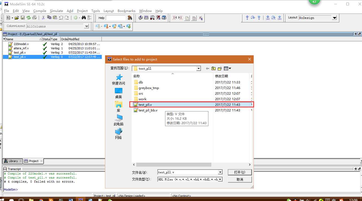Click the Find binoculars icon
This screenshot has height=201, width=362.
[x=84, y=18]
